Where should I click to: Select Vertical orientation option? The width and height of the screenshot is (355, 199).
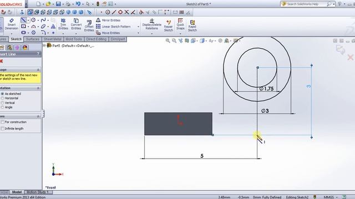[x=2, y=103]
